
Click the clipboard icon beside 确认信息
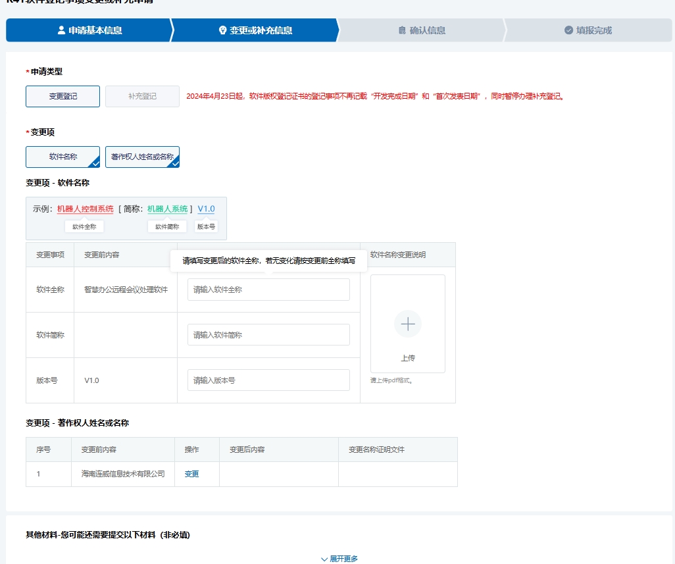402,30
